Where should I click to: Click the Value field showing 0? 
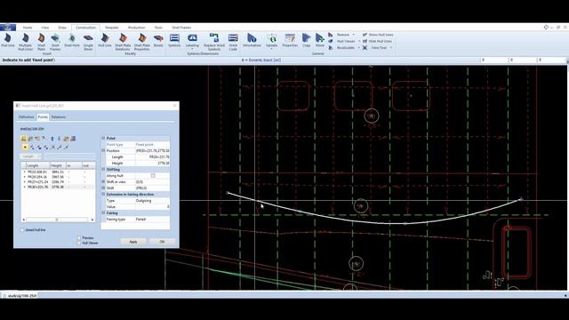[x=152, y=207]
